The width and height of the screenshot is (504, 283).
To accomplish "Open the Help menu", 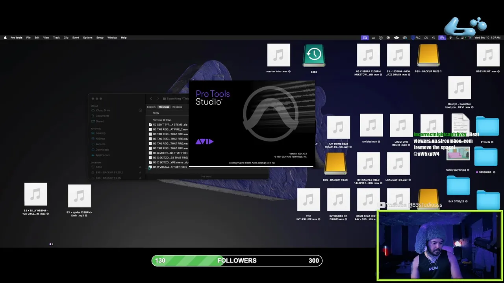I will coord(124,38).
